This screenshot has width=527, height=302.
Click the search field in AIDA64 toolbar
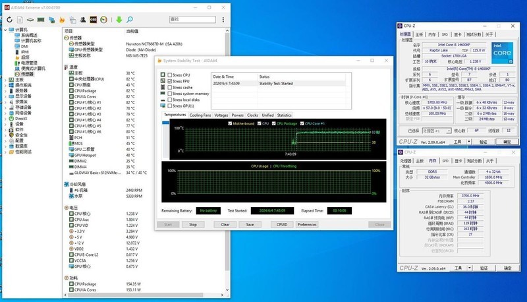(x=192, y=20)
